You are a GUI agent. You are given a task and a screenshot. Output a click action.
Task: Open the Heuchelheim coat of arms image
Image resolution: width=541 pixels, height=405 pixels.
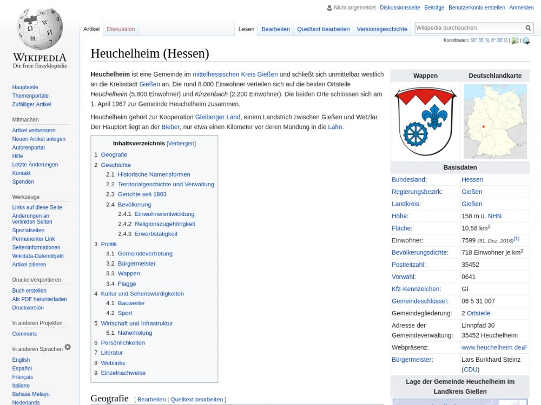[x=425, y=121]
